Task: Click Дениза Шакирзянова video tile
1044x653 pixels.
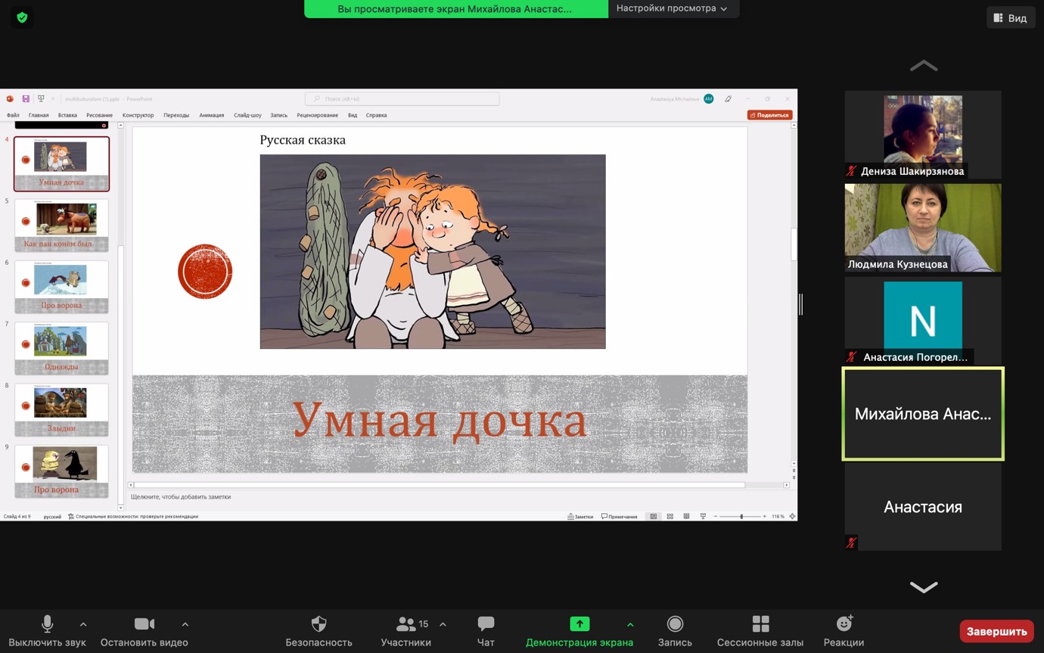Action: 923,135
